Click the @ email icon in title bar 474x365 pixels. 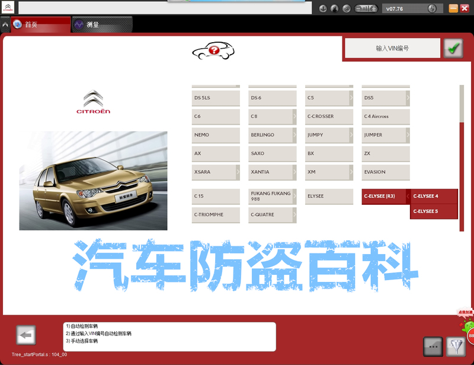(x=347, y=8)
